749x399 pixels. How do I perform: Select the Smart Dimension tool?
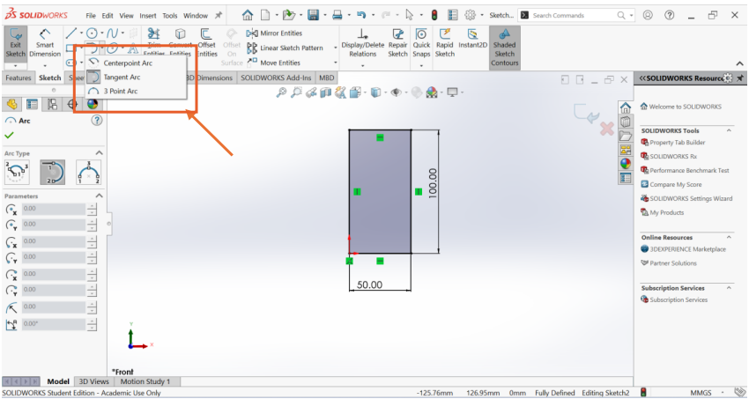45,45
